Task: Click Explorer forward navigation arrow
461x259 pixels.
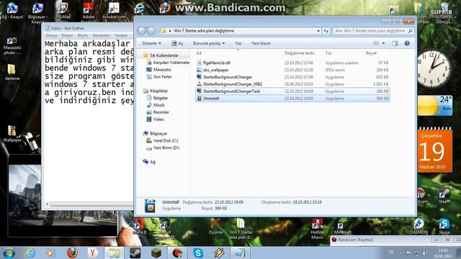Action: point(151,30)
